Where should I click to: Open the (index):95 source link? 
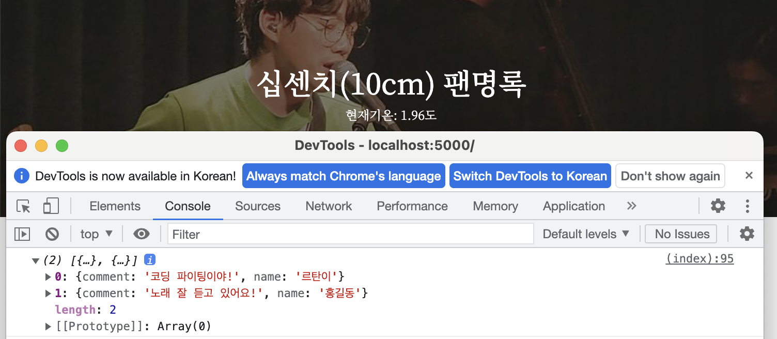(x=700, y=259)
